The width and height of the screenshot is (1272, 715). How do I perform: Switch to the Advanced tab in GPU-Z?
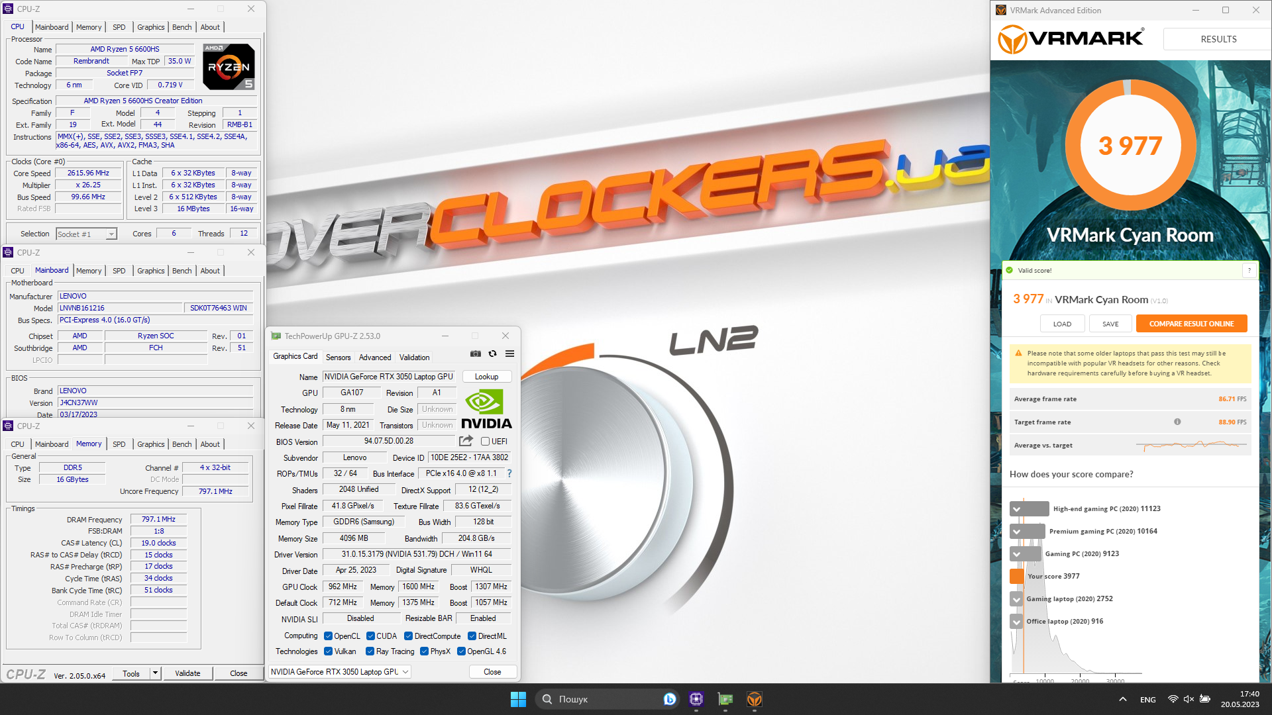point(375,357)
